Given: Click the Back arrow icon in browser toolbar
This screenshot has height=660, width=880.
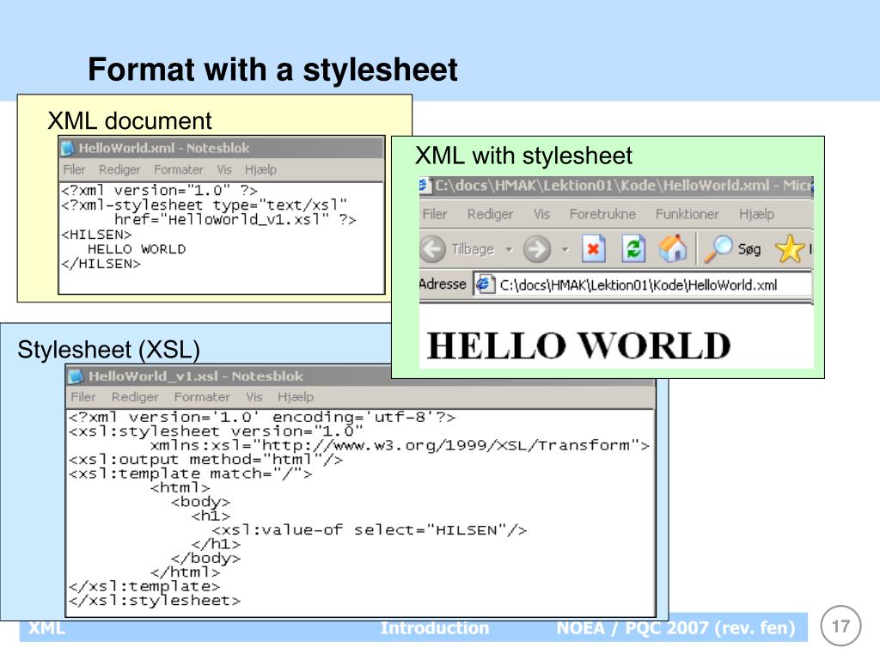Looking at the screenshot, I should point(433,248).
